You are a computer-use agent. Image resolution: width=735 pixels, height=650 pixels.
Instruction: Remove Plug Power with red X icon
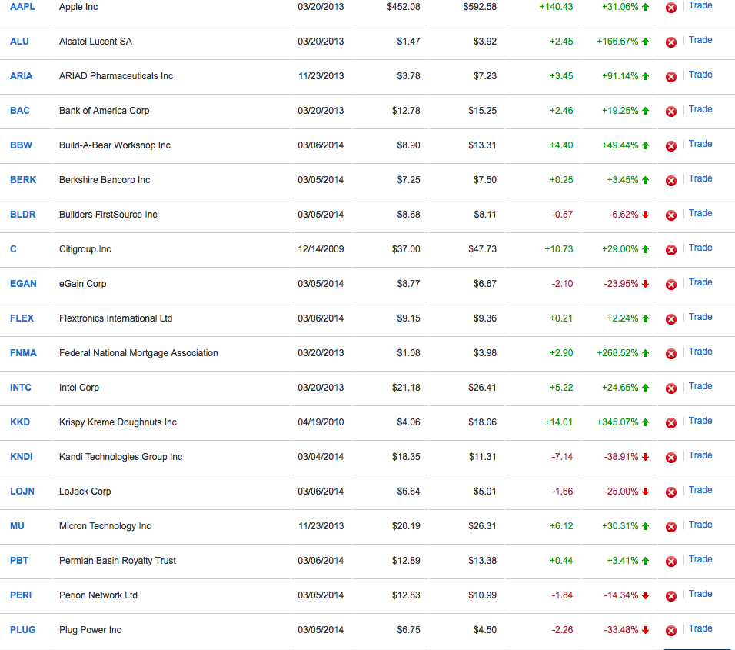pyautogui.click(x=670, y=631)
